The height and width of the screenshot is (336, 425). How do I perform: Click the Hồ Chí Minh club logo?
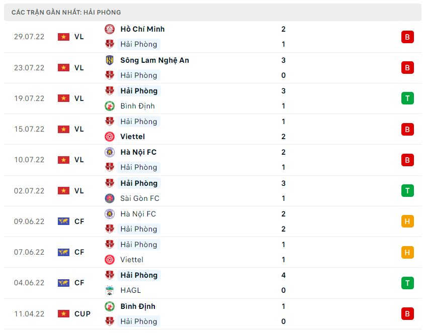[x=109, y=29]
